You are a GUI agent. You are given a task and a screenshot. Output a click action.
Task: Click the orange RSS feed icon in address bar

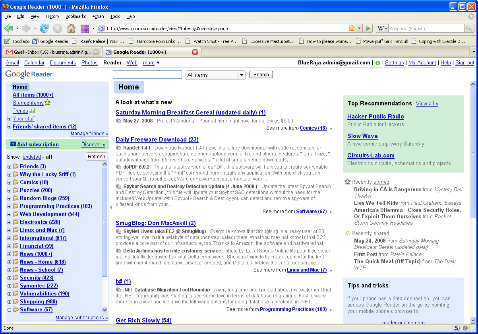(352, 28)
